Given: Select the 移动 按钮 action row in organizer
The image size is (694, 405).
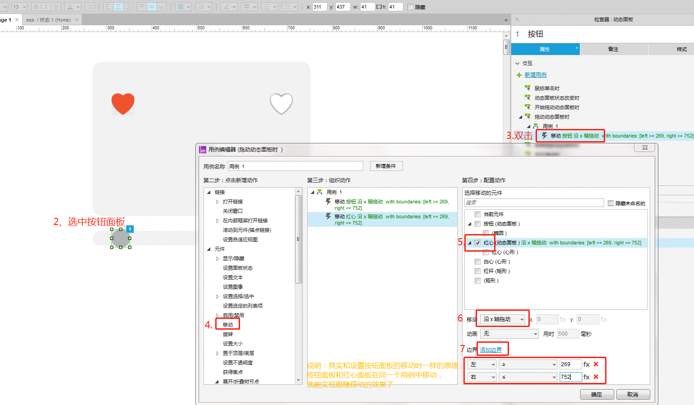Looking at the screenshot, I should 382,205.
